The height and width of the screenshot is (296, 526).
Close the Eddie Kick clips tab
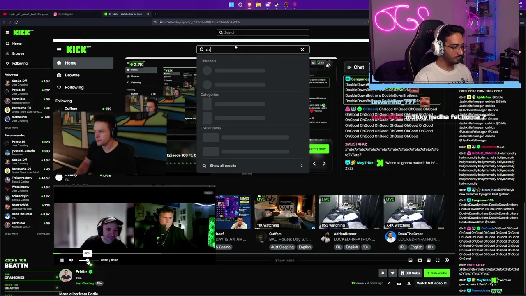[148, 14]
